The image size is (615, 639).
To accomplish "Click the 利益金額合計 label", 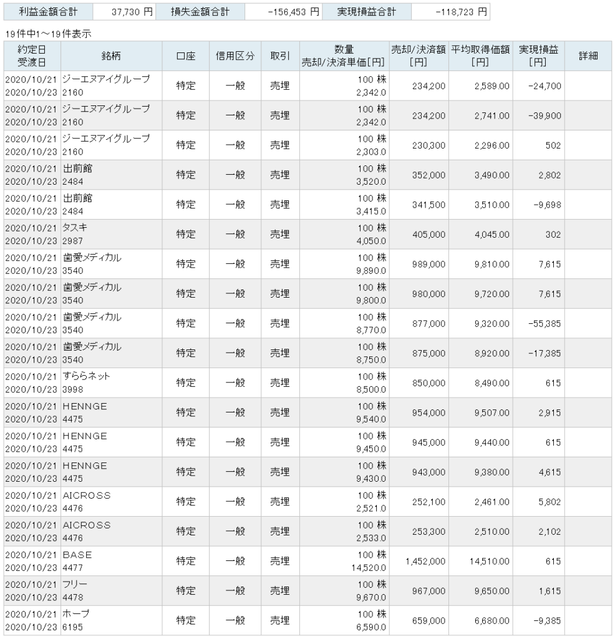I will pos(48,12).
